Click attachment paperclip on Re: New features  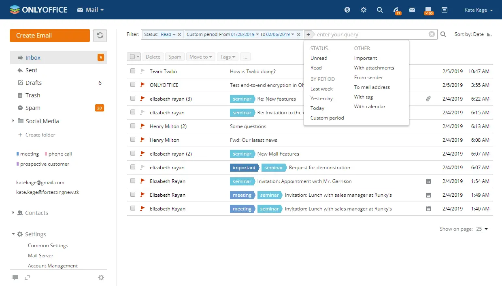coord(428,99)
